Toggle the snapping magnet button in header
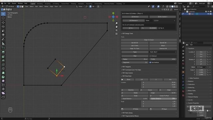This screenshot has width=213, height=120. tap(90, 6)
